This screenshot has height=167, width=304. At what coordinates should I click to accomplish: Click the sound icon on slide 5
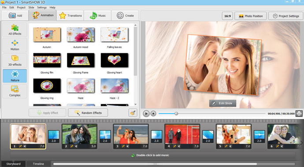click(x=230, y=146)
